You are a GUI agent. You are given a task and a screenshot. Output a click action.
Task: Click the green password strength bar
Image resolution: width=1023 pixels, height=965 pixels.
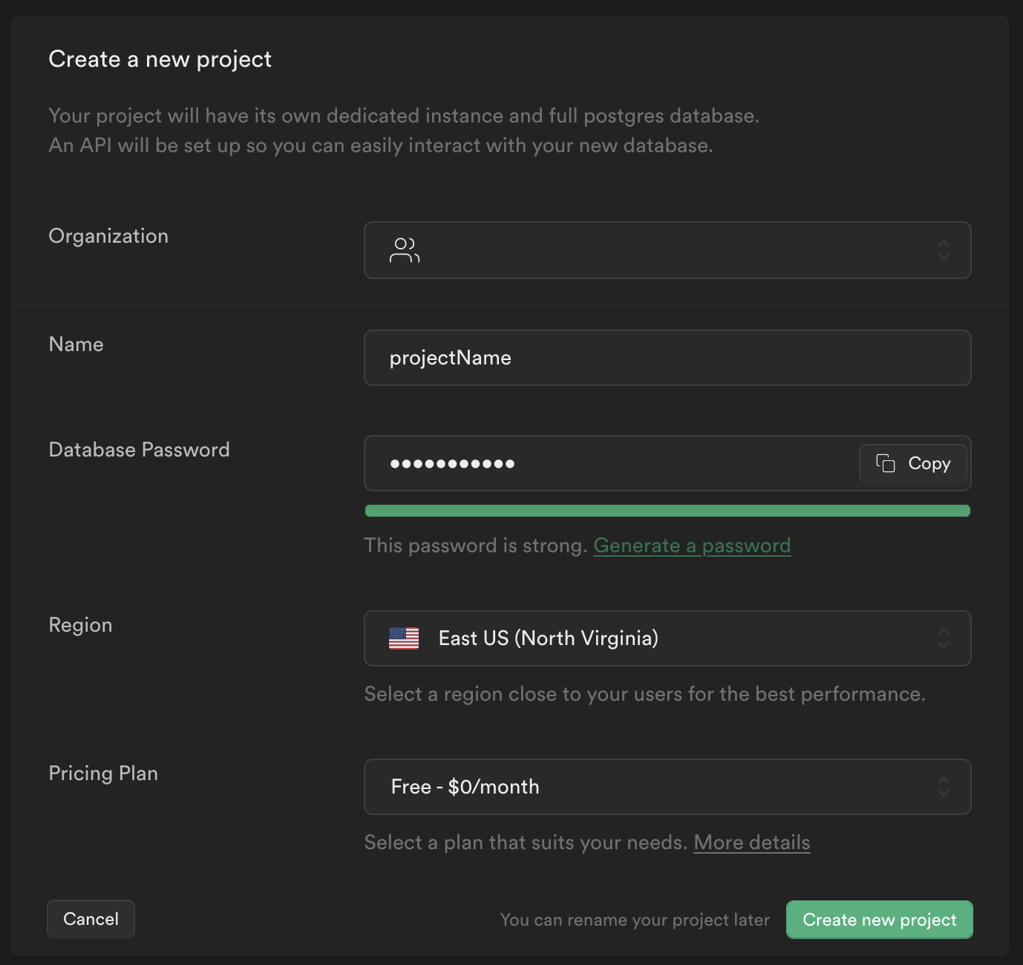click(x=667, y=511)
